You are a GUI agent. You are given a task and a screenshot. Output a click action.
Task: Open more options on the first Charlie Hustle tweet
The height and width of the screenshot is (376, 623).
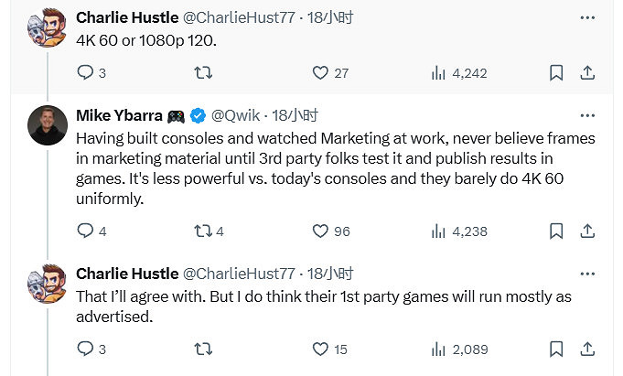pos(587,17)
